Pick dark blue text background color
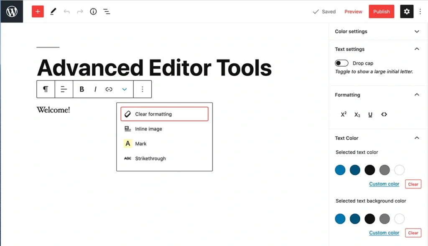The image size is (428, 246). (x=355, y=219)
